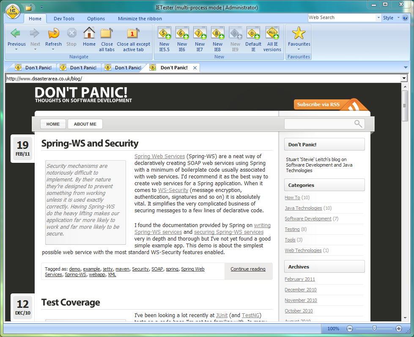Click the quick access folder icon in title bar
414x337 pixels.
click(29, 8)
